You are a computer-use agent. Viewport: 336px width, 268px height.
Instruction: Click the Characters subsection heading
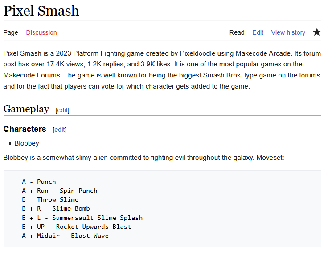click(x=25, y=129)
